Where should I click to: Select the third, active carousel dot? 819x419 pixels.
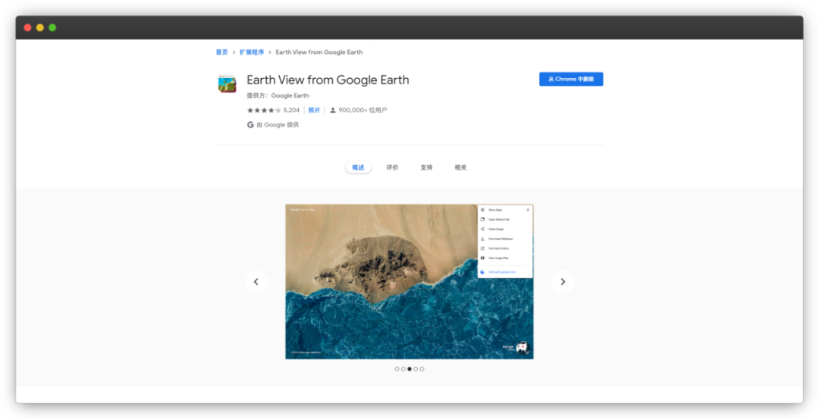point(409,369)
